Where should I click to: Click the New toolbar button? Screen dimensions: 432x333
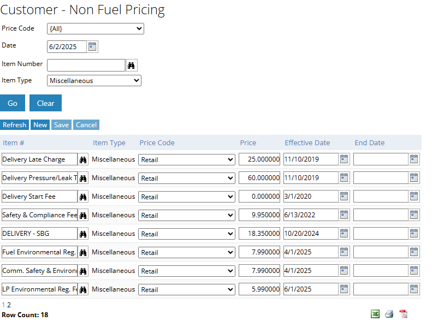point(40,125)
